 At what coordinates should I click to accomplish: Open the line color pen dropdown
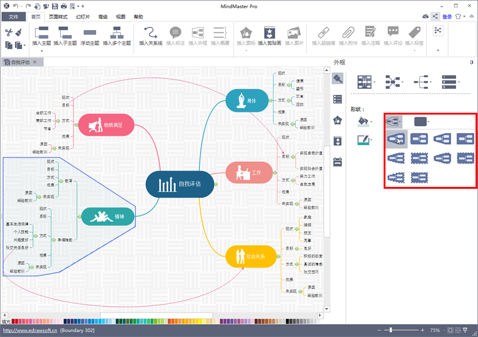(365, 141)
